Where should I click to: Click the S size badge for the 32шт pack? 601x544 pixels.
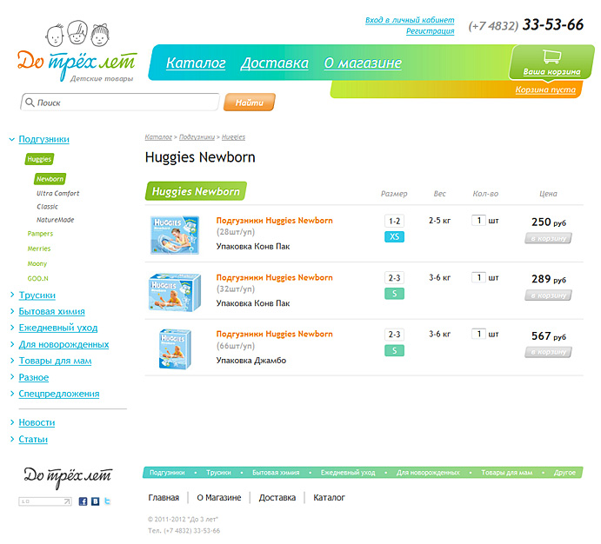[394, 294]
